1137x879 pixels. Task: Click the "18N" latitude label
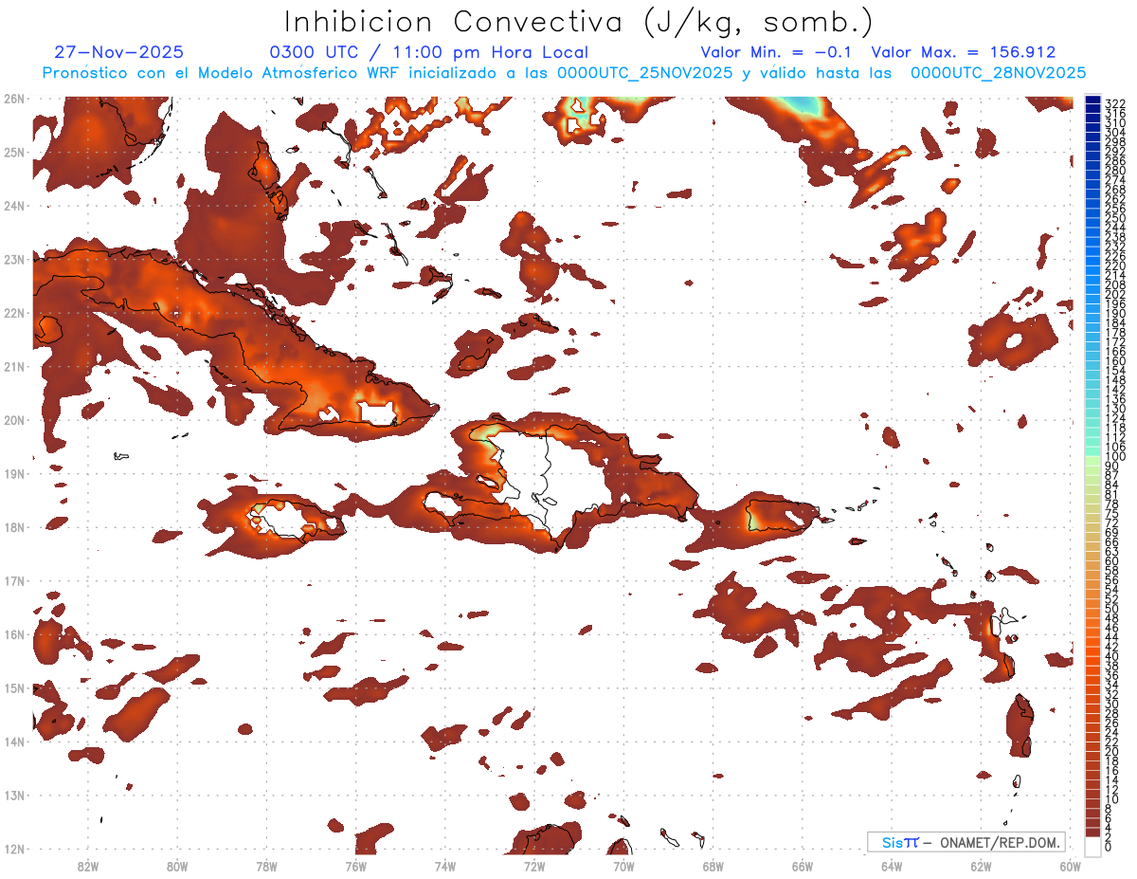click(14, 527)
